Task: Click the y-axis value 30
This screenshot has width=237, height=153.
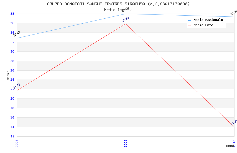Action: [x=12, y=51]
